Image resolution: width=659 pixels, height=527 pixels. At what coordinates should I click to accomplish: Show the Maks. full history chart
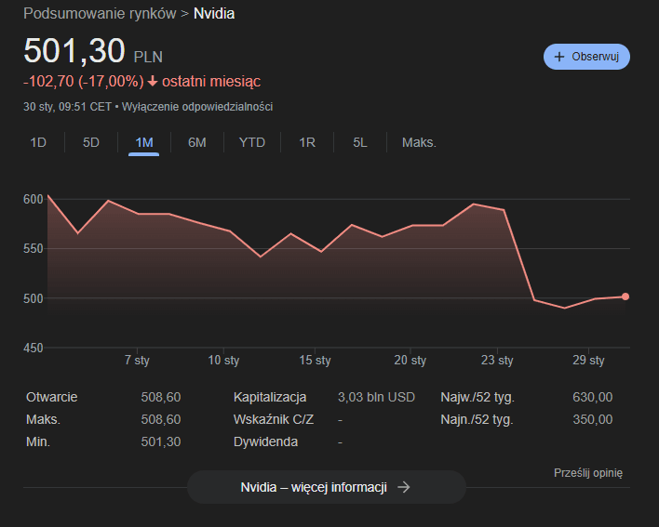click(419, 142)
